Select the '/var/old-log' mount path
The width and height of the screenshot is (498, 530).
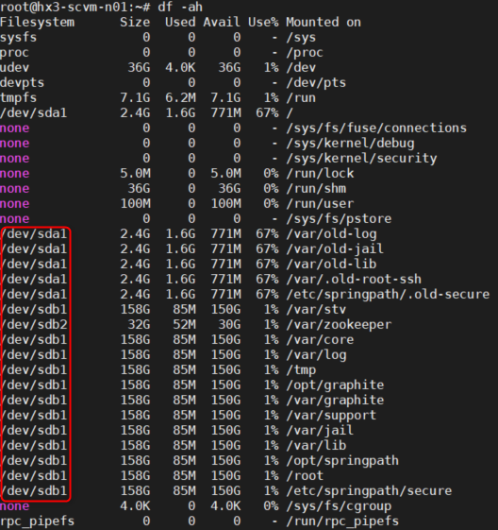pyautogui.click(x=331, y=234)
